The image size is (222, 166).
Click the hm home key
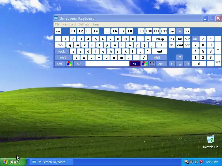[180, 39]
